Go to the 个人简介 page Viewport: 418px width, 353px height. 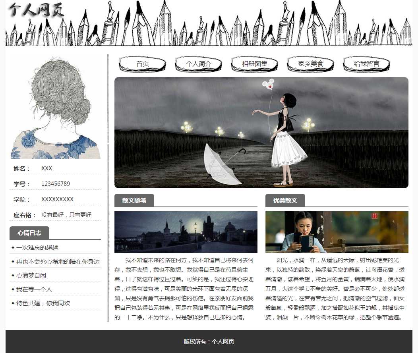click(x=198, y=64)
